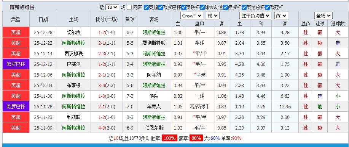Click the 比分(半场) column header

(x=107, y=19)
